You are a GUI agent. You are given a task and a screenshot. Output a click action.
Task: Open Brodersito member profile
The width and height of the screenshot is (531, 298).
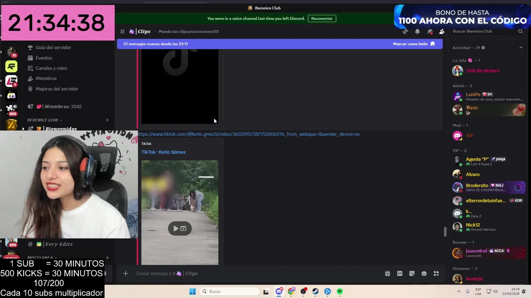point(489,187)
